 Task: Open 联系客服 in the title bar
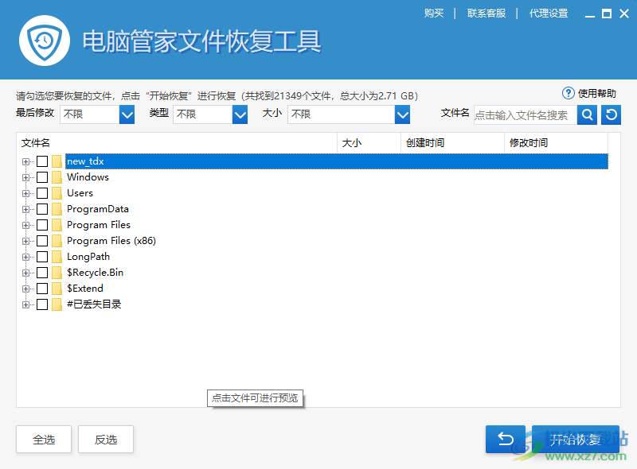[x=487, y=14]
